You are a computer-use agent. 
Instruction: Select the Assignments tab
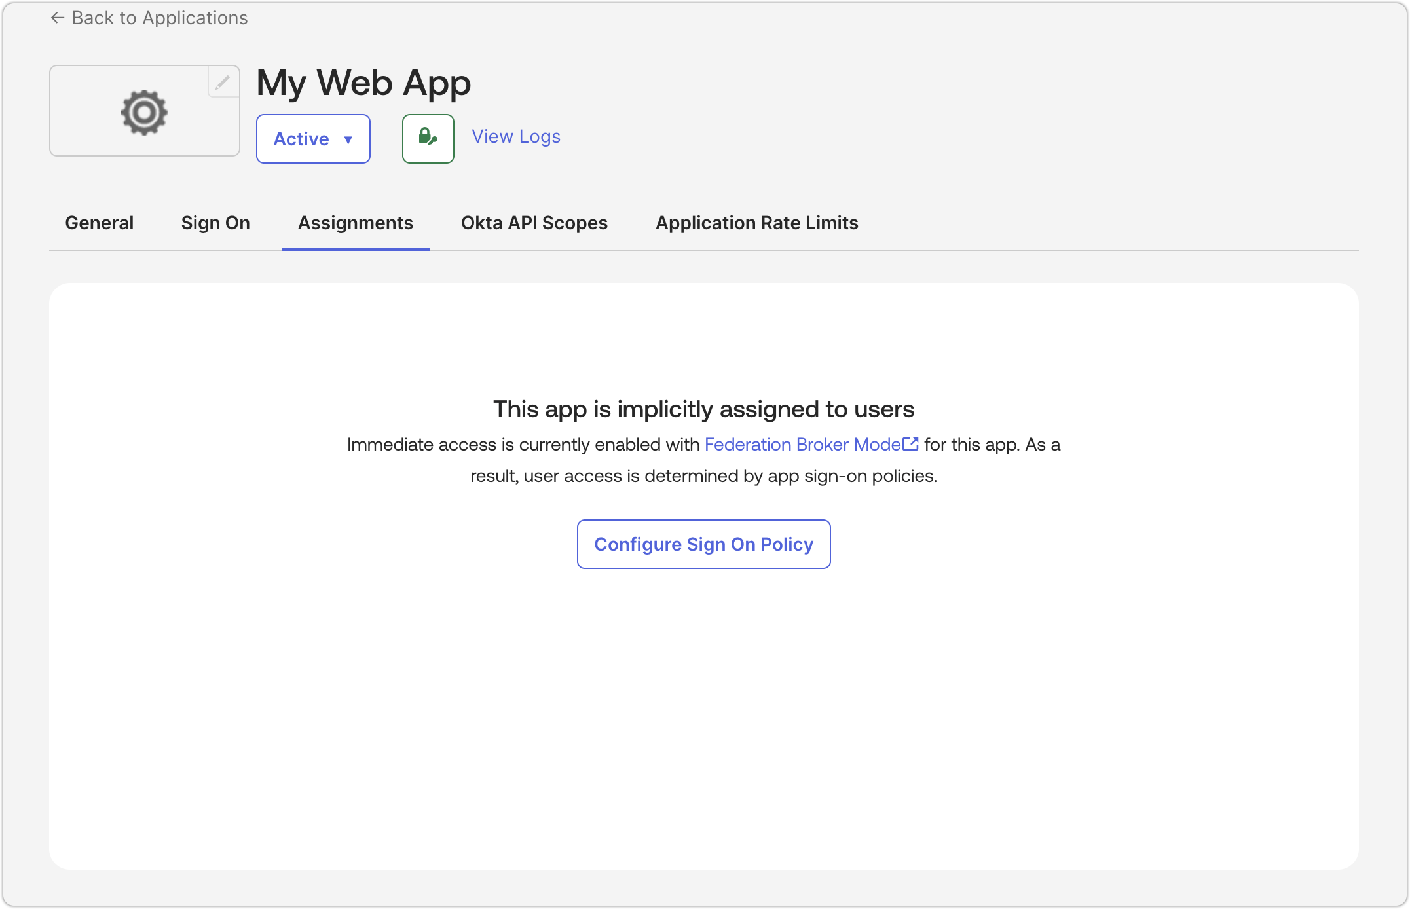coord(356,223)
